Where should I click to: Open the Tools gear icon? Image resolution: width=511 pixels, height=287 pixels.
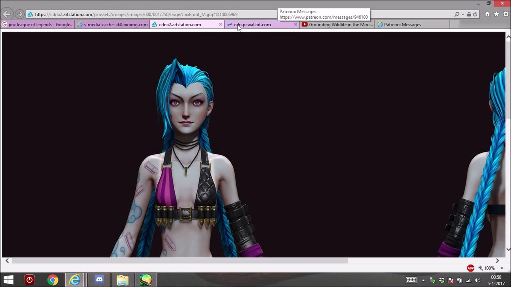pos(506,14)
